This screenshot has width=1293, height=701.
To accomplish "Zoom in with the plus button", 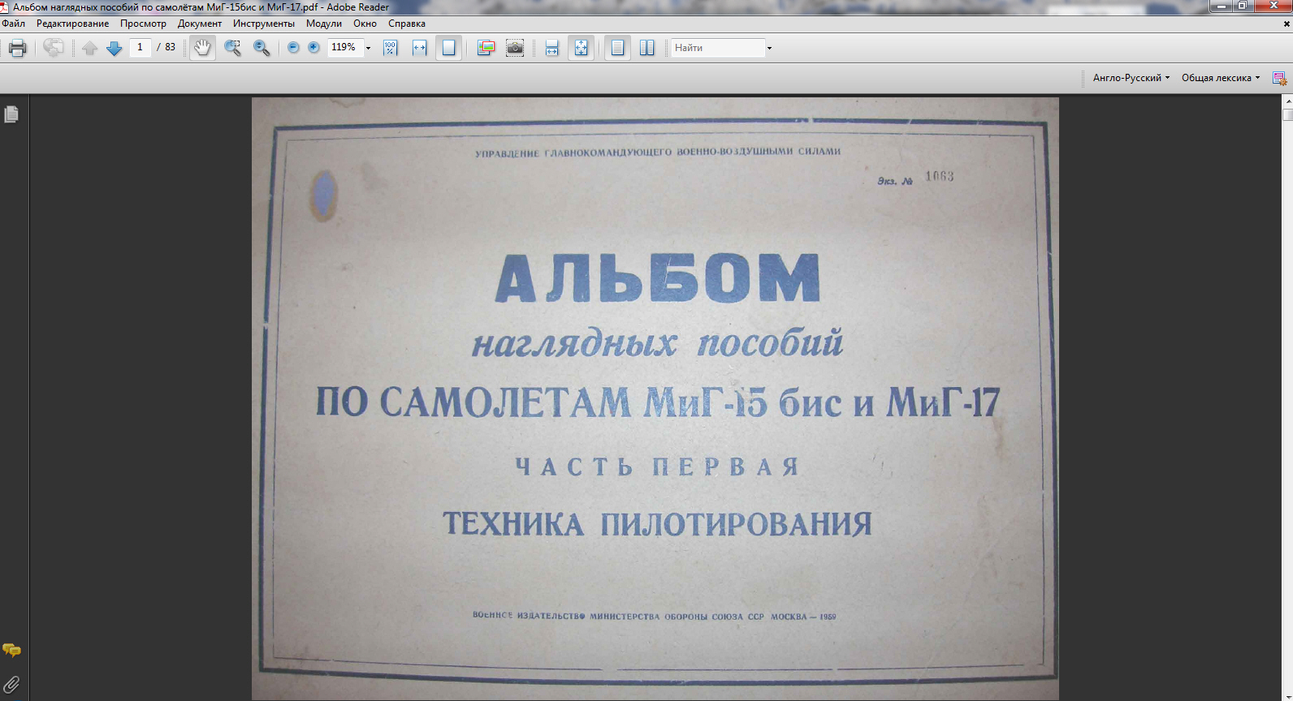I will pos(314,48).
